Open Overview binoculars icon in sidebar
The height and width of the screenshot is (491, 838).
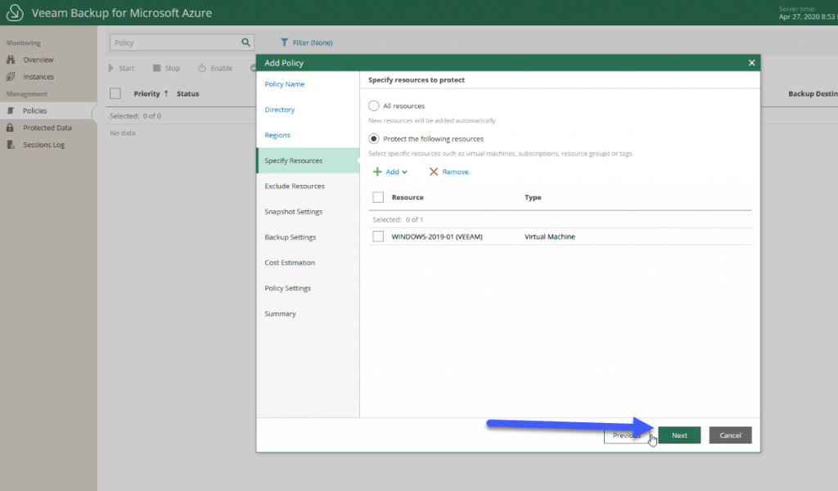point(11,60)
